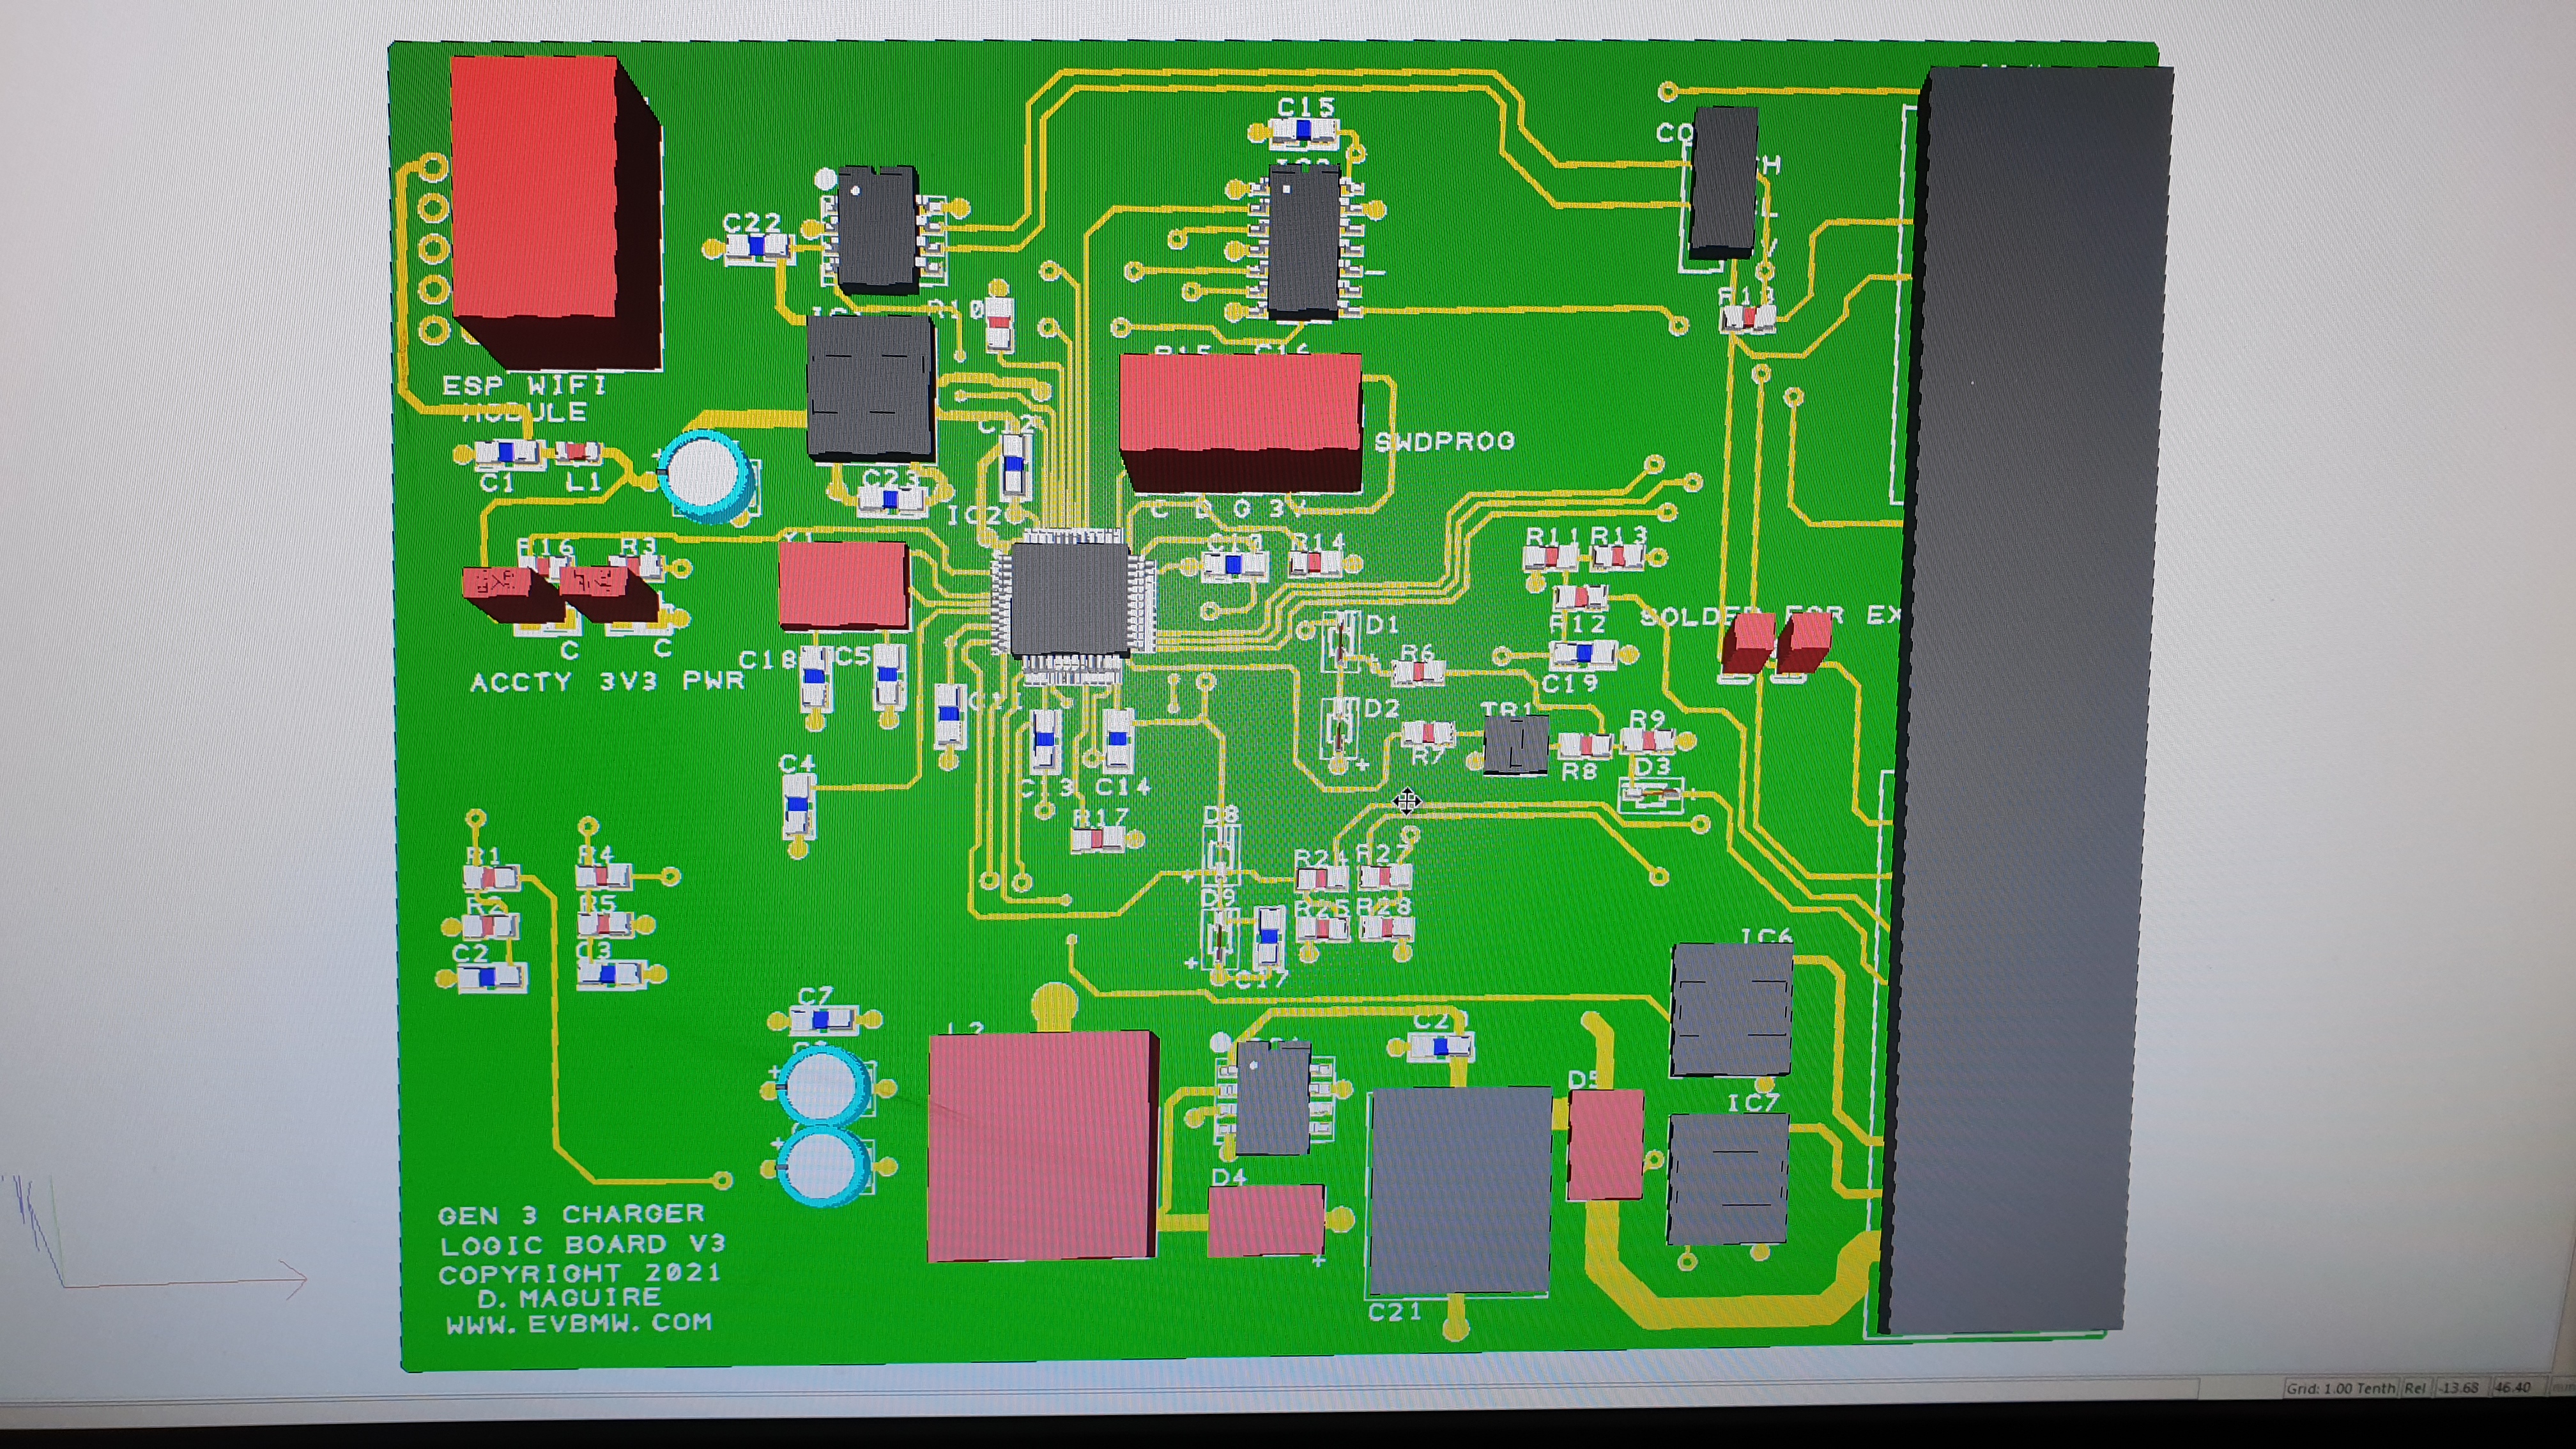The height and width of the screenshot is (1449, 2576).
Task: Click the 46.40 Y coordinate readout
Action: [x=2512, y=1388]
